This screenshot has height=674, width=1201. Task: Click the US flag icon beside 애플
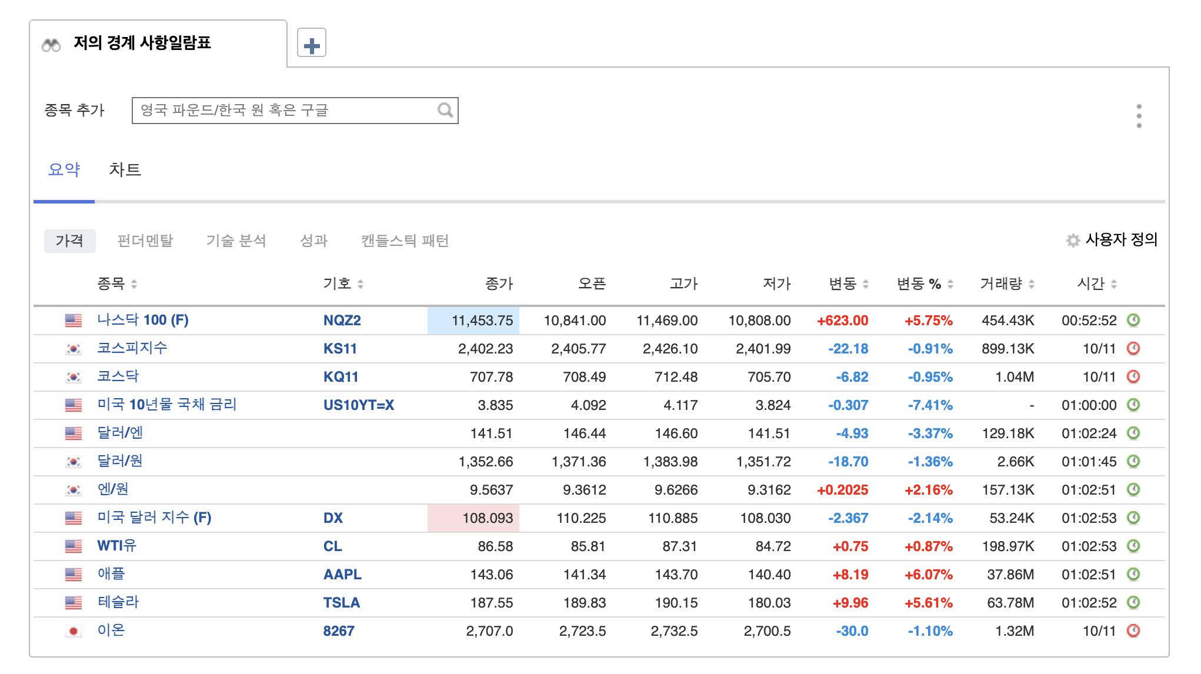pos(74,574)
